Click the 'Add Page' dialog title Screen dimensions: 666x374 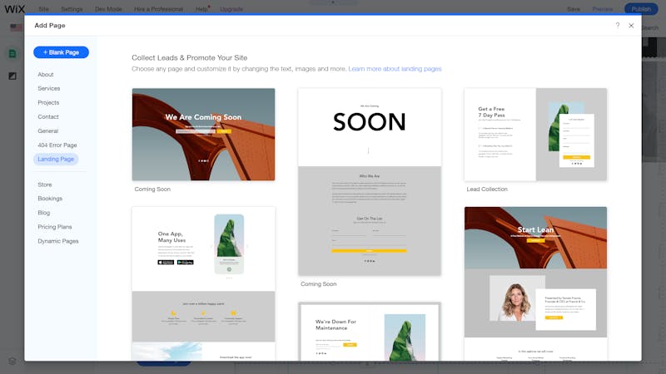click(50, 26)
